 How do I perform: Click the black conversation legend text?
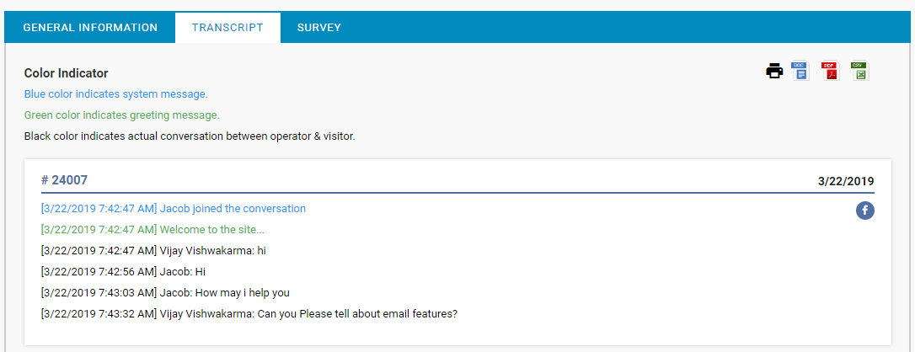(x=190, y=136)
